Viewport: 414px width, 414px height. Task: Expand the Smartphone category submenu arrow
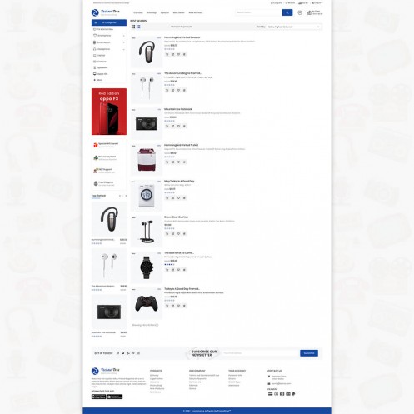tap(123, 36)
